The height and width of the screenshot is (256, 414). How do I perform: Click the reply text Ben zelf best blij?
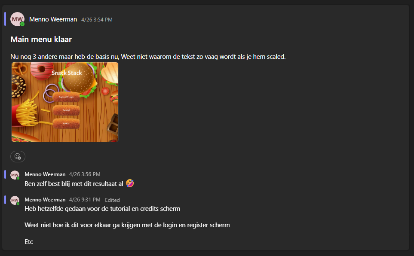[74, 184]
